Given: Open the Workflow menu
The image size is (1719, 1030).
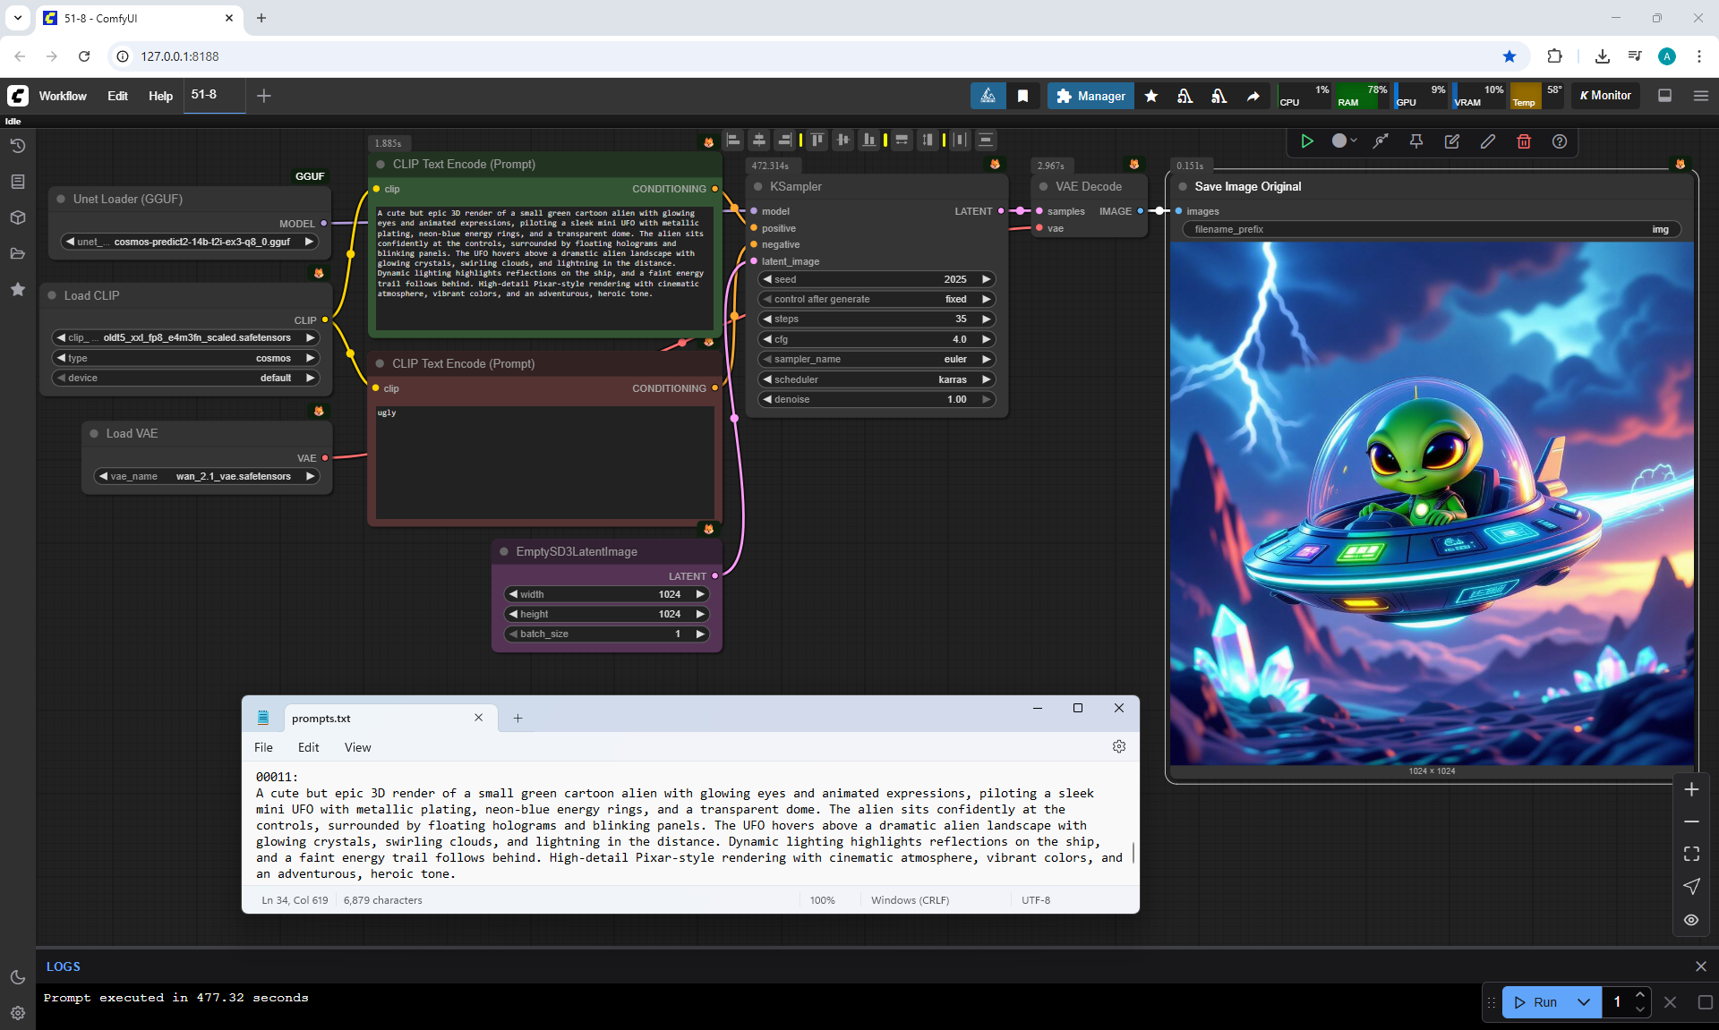Looking at the screenshot, I should 63,96.
